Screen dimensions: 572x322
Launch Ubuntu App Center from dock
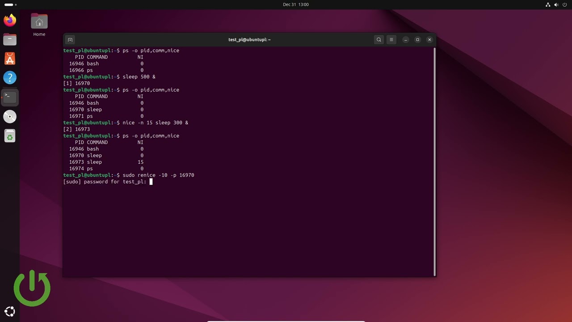[x=10, y=59]
